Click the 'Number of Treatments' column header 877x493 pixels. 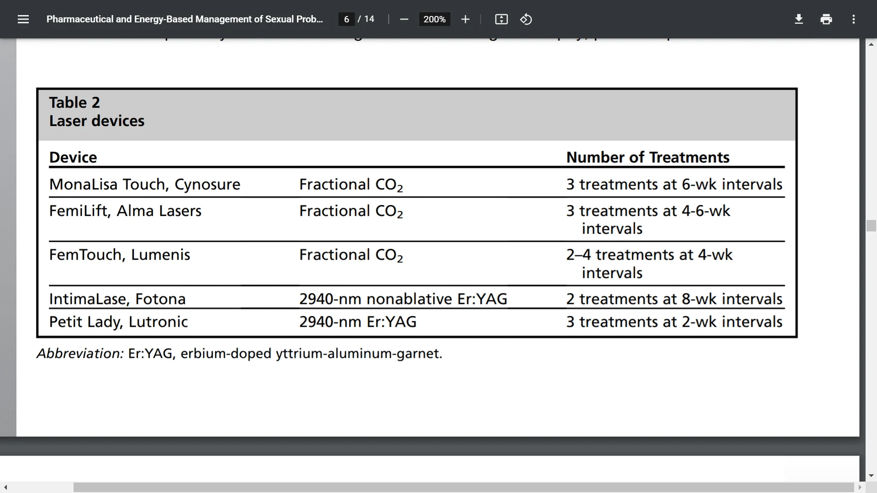pyautogui.click(x=648, y=157)
